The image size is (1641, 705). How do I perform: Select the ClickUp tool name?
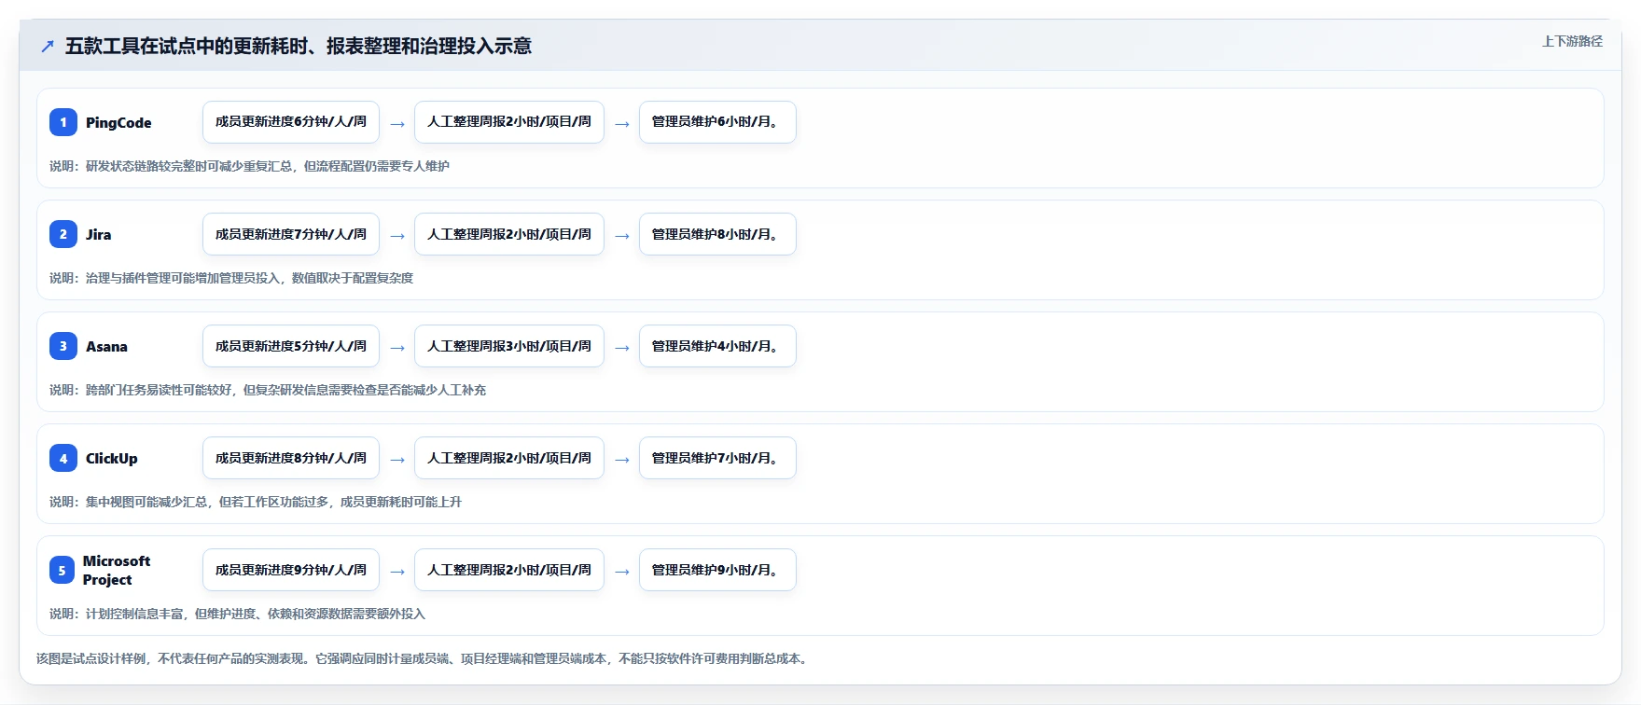(111, 459)
